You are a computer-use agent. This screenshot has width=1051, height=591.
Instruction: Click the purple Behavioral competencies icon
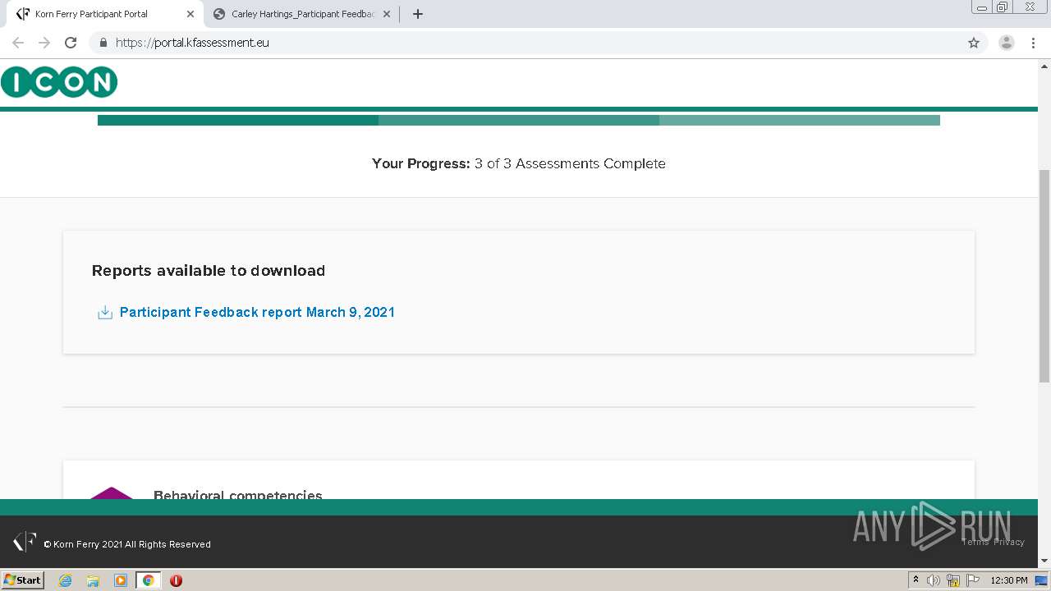[x=112, y=492]
